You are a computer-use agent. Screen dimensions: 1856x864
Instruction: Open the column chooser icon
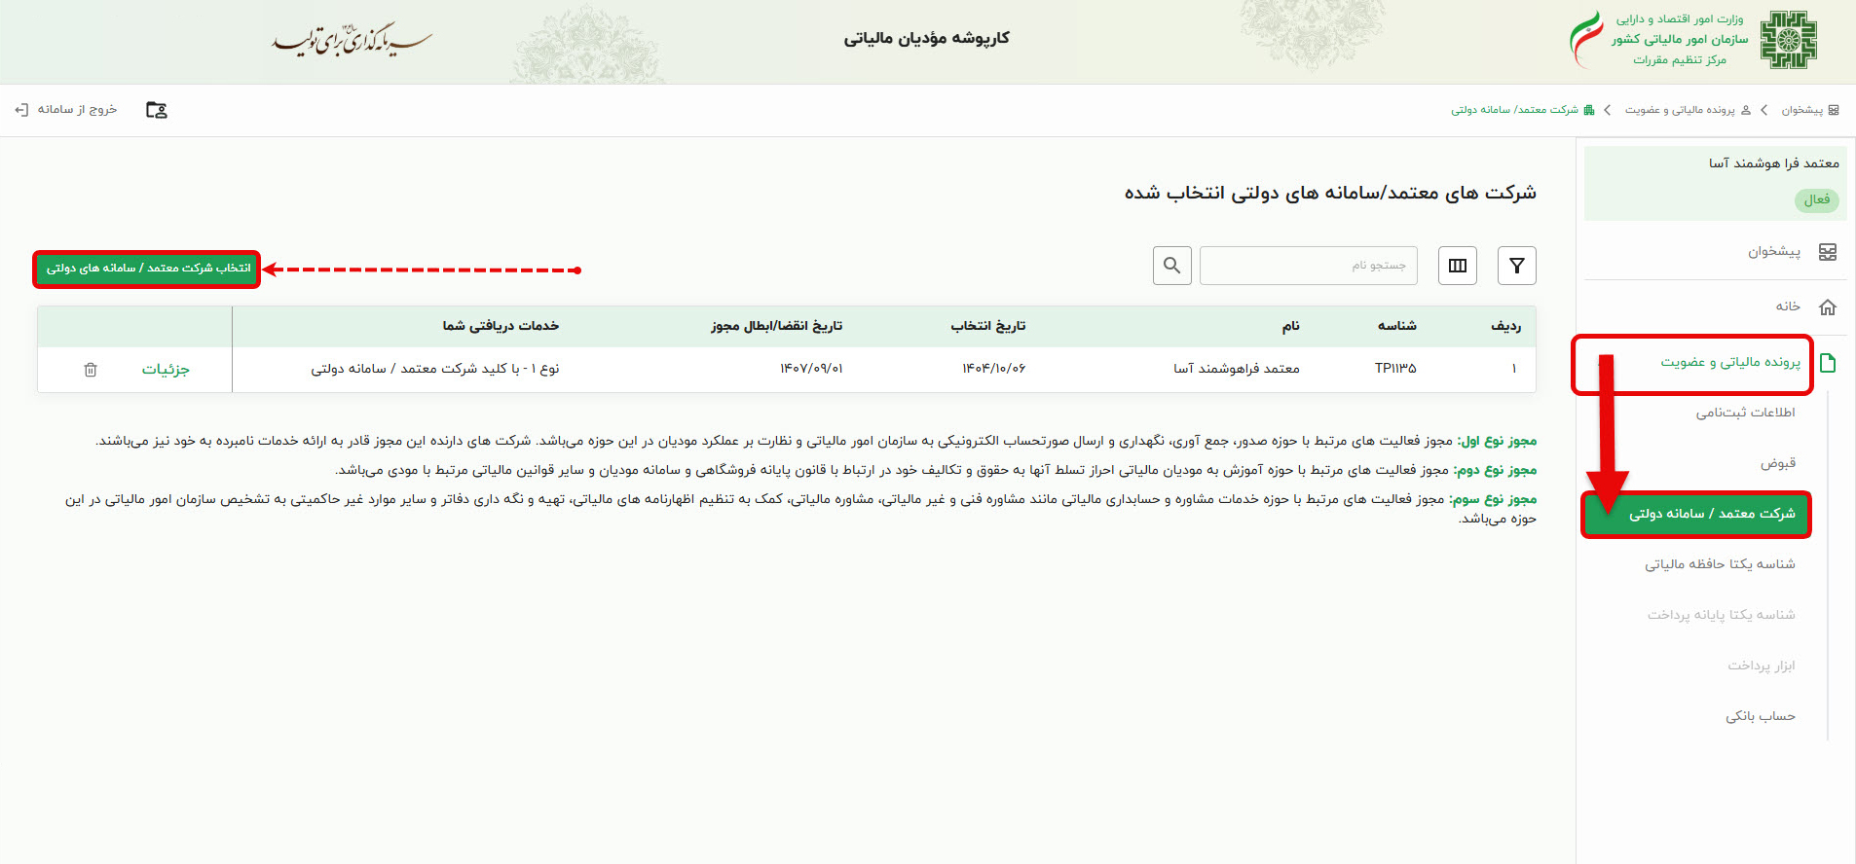coord(1458,266)
